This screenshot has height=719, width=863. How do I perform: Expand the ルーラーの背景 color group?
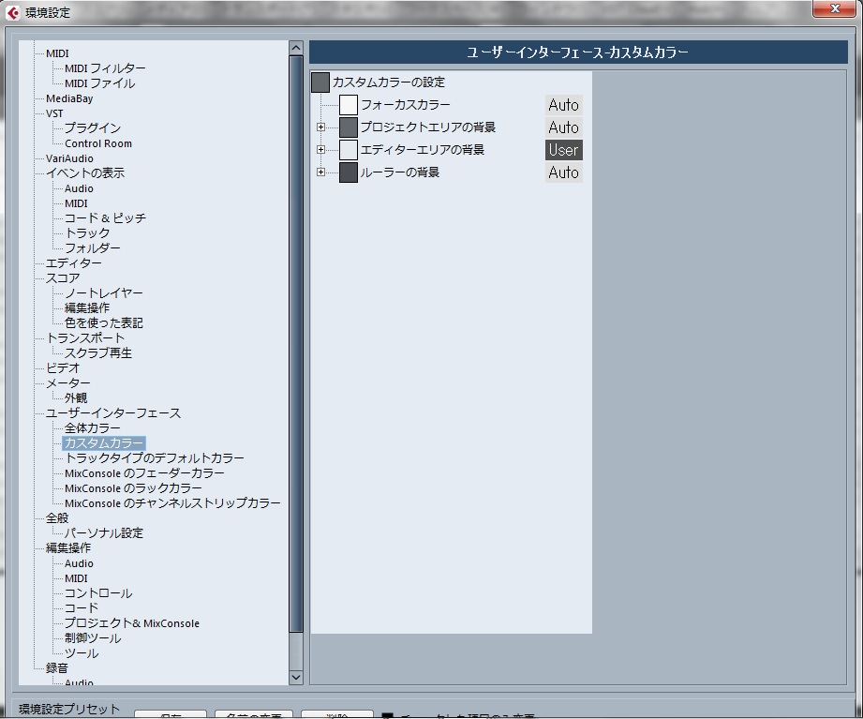[320, 172]
